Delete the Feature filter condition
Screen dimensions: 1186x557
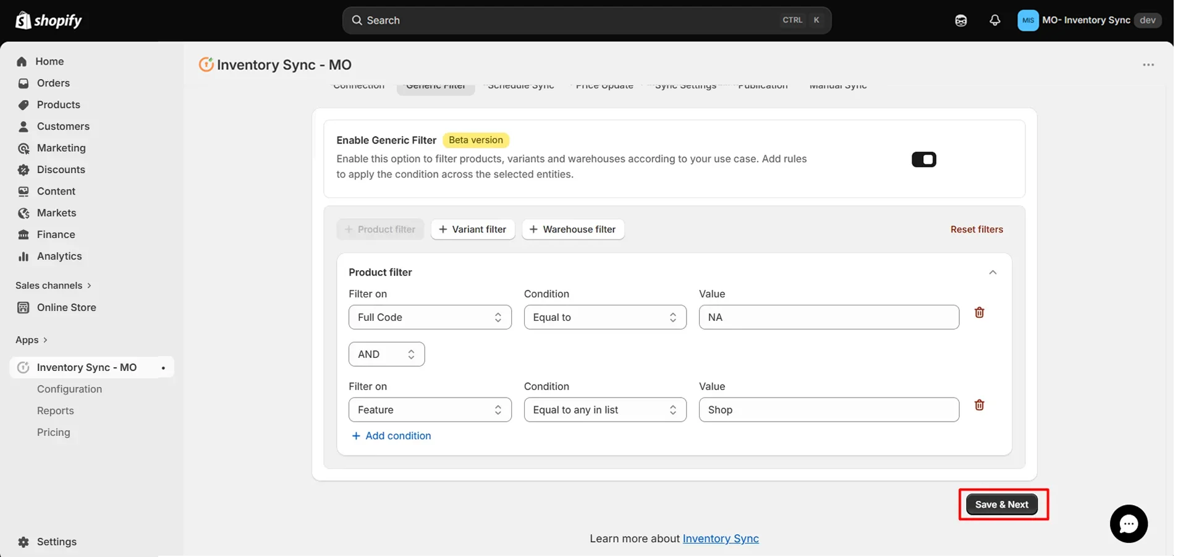point(979,405)
